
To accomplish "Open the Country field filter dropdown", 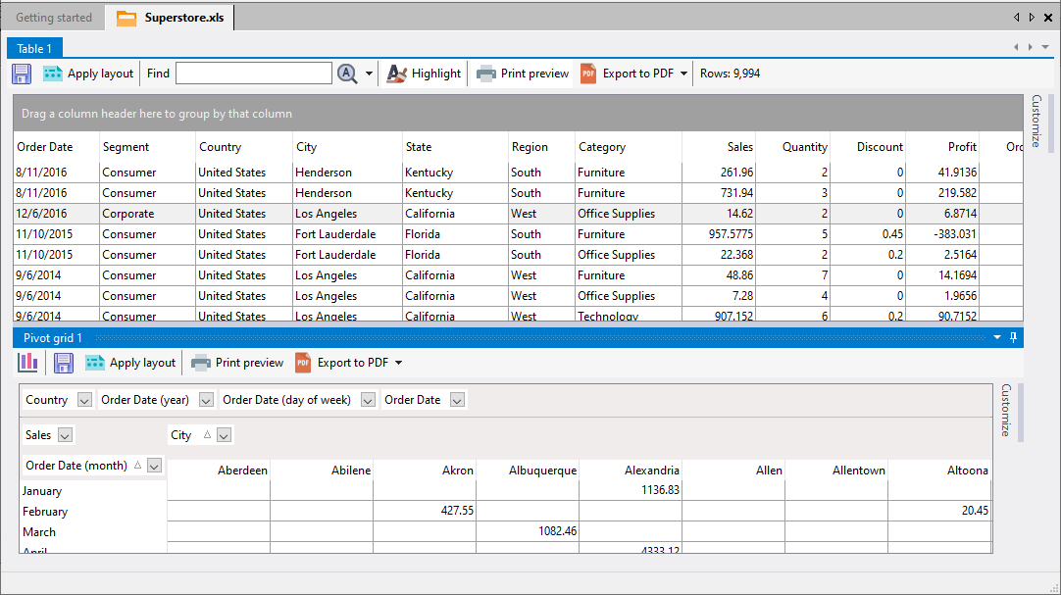I will [84, 400].
